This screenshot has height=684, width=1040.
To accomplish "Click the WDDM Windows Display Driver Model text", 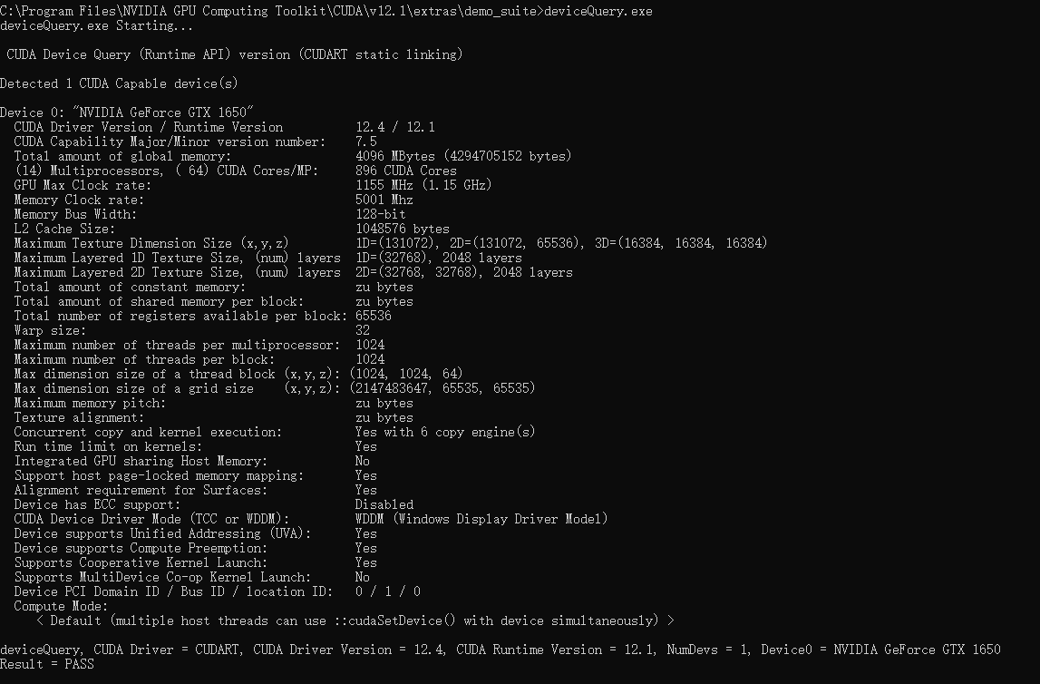I will coord(481,519).
